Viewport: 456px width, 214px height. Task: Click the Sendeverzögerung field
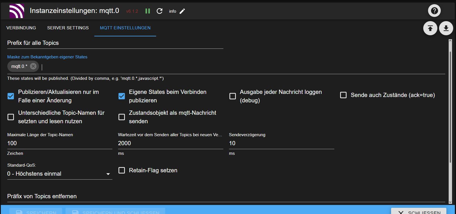tap(282, 143)
